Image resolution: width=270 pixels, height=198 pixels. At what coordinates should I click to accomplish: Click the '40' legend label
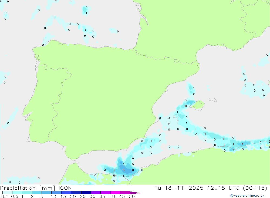(112, 196)
